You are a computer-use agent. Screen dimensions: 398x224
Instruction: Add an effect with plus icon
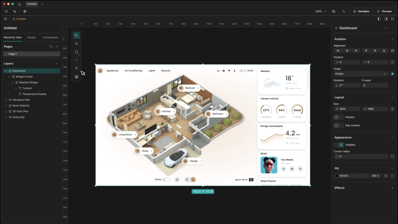[392, 188]
